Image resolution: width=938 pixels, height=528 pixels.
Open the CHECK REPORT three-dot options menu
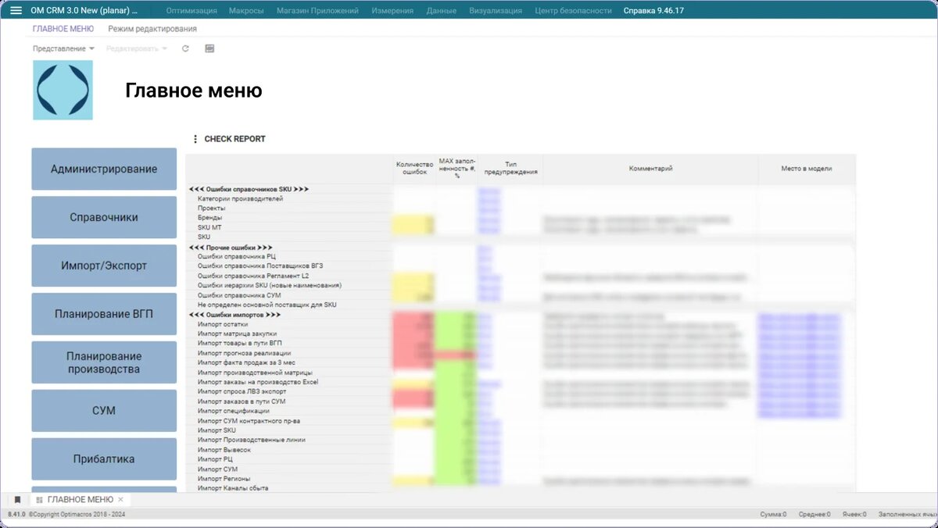[195, 138]
